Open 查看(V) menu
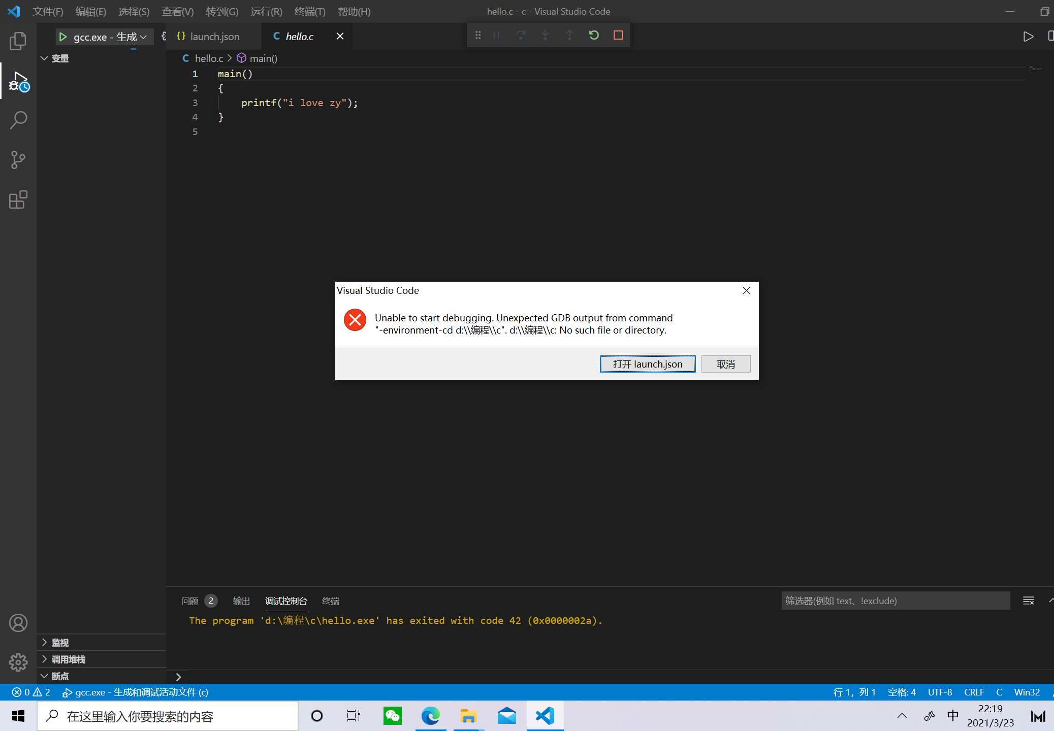 pos(178,12)
